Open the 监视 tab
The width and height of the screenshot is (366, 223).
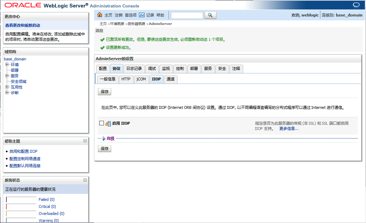pyautogui.click(x=166, y=69)
